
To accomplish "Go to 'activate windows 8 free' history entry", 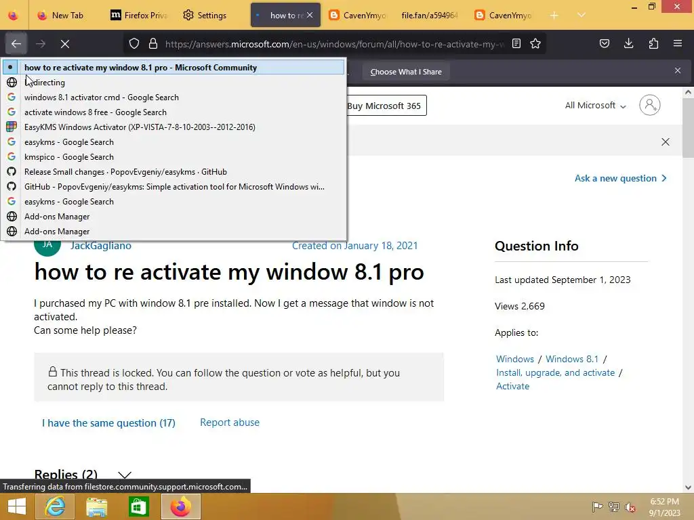I will 173,112.
